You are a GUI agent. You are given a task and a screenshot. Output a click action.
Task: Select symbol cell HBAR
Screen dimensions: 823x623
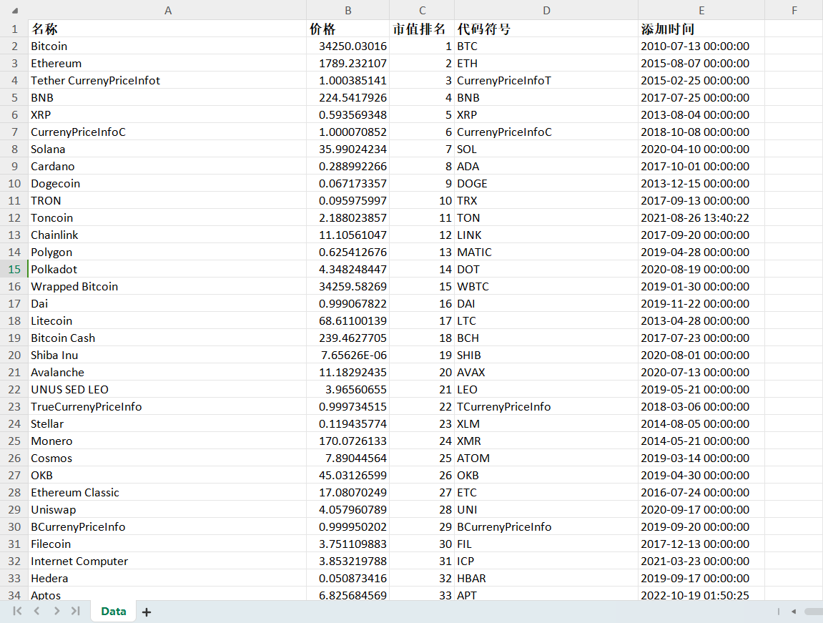click(x=546, y=579)
